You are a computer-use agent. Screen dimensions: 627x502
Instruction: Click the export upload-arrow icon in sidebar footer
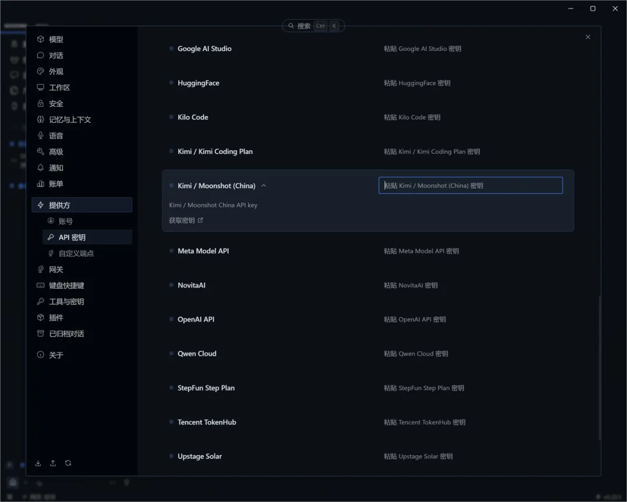coord(53,463)
